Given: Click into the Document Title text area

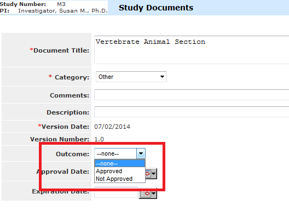Looking at the screenshot, I should coord(192,50).
